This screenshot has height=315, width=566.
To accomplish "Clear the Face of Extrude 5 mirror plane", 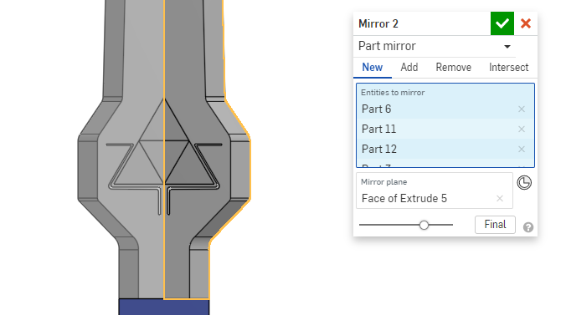I will [x=500, y=199].
